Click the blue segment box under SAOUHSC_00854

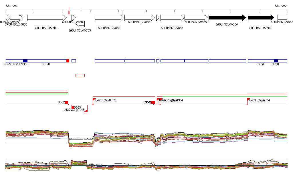point(110,61)
